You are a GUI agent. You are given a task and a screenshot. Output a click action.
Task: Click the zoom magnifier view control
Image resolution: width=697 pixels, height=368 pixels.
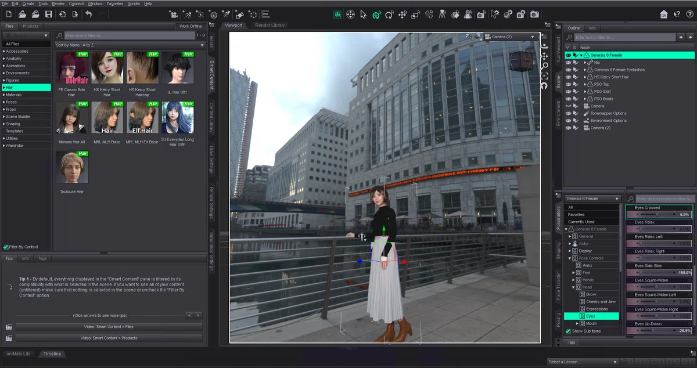545,66
